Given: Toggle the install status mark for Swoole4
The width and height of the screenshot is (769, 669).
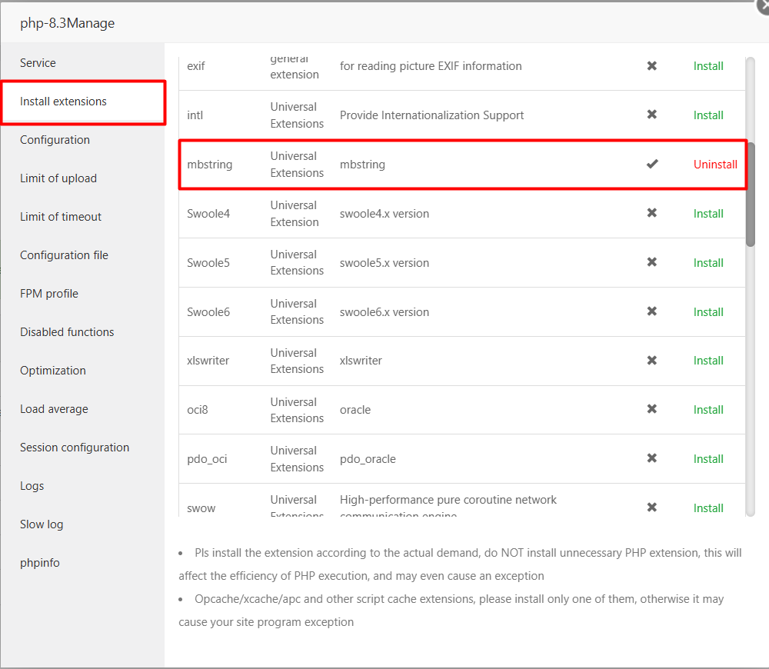Looking at the screenshot, I should [x=651, y=213].
